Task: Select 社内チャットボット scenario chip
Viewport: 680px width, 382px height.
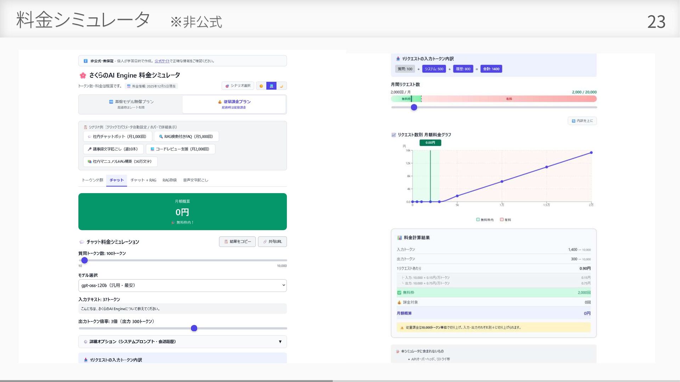Action: click(117, 137)
